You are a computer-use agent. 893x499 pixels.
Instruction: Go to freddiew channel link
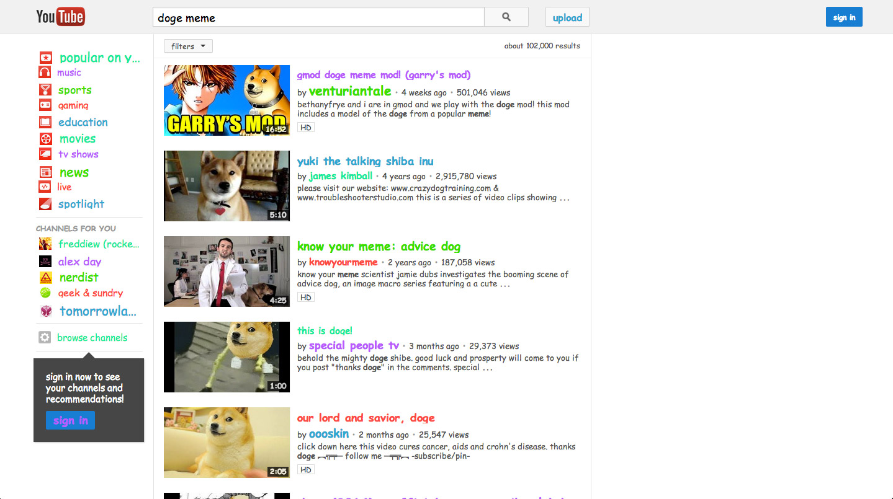[99, 244]
